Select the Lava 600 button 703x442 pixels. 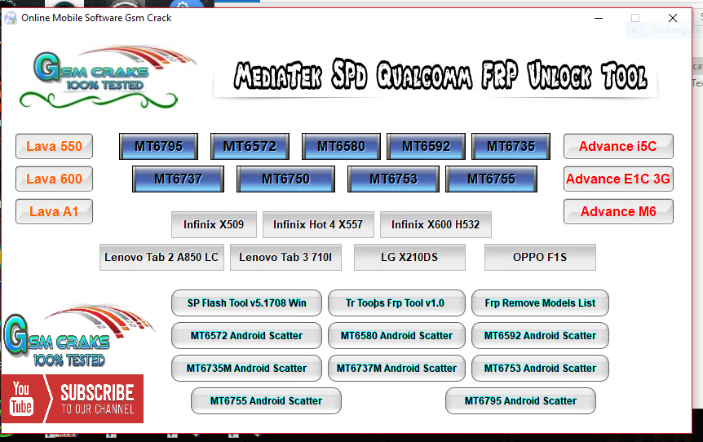[55, 179]
